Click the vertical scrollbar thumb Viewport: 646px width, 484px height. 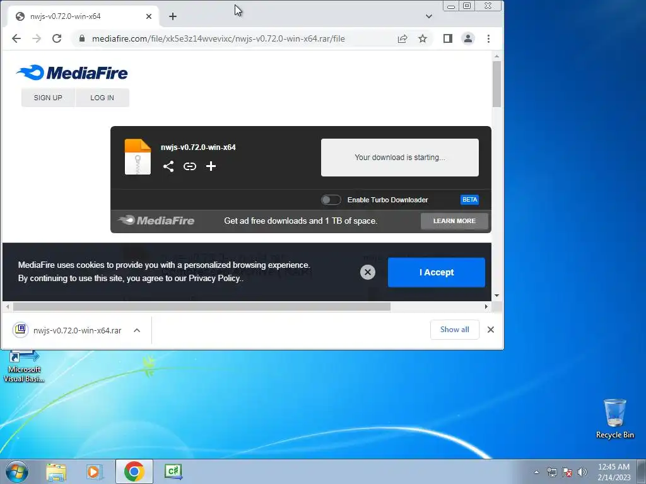coord(497,84)
